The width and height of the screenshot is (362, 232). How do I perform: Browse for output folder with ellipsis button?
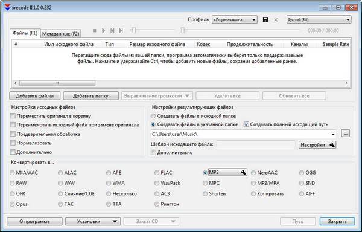345,134
